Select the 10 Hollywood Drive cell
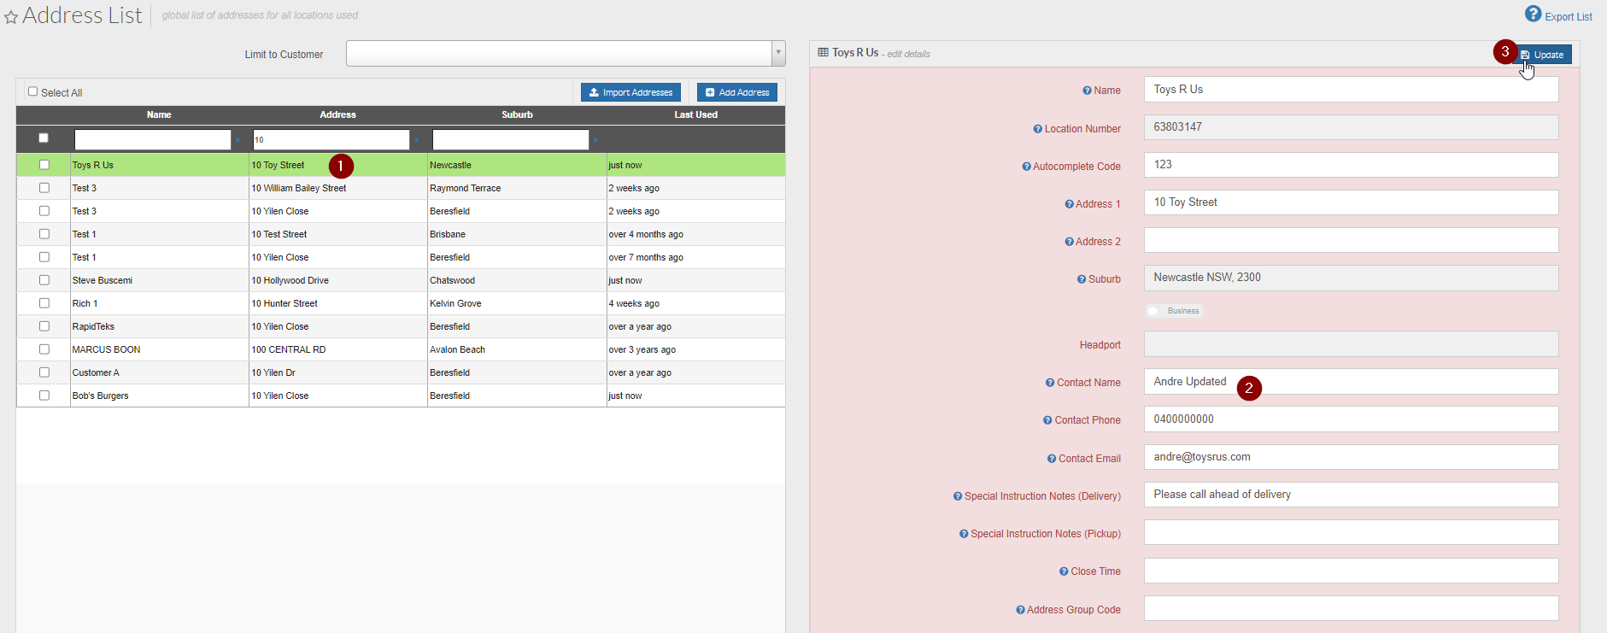The width and height of the screenshot is (1607, 633). click(338, 280)
